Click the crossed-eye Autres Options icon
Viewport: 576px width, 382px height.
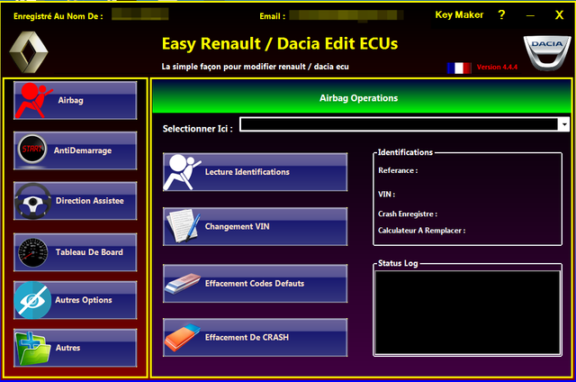[32, 300]
